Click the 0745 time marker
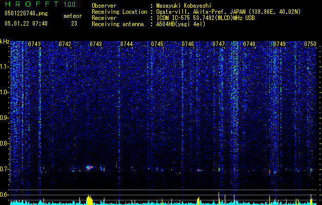Screen dimensions: 322x205 point(157,44)
